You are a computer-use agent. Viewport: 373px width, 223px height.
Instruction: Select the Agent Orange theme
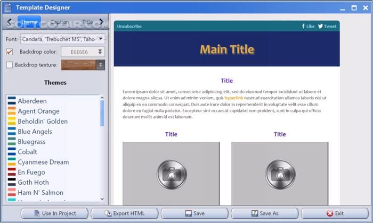point(38,111)
